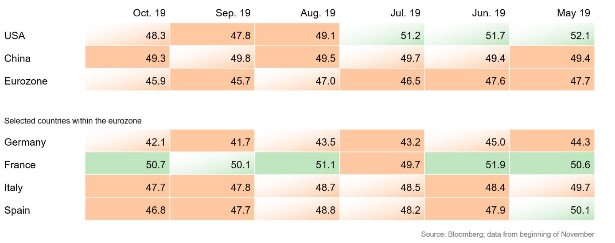The width and height of the screenshot is (615, 243).
Task: Click the Source: Bloomberg footnote text
Action: click(507, 234)
